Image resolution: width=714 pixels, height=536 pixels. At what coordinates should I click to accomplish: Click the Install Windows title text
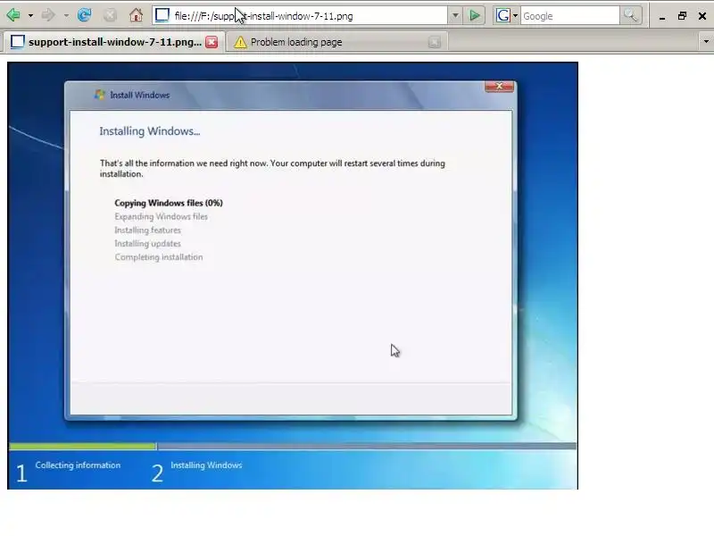140,95
